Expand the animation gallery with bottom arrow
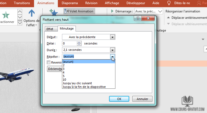The image size is (207, 113). click(19, 23)
